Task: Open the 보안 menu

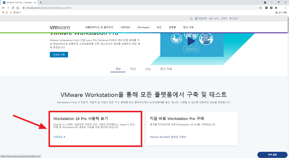Action: [x=159, y=27]
